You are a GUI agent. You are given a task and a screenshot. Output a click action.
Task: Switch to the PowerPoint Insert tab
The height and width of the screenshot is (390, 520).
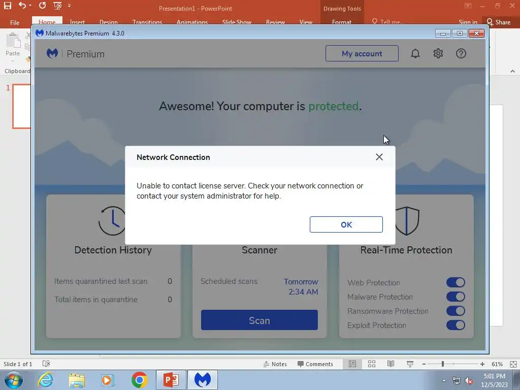tap(77, 22)
